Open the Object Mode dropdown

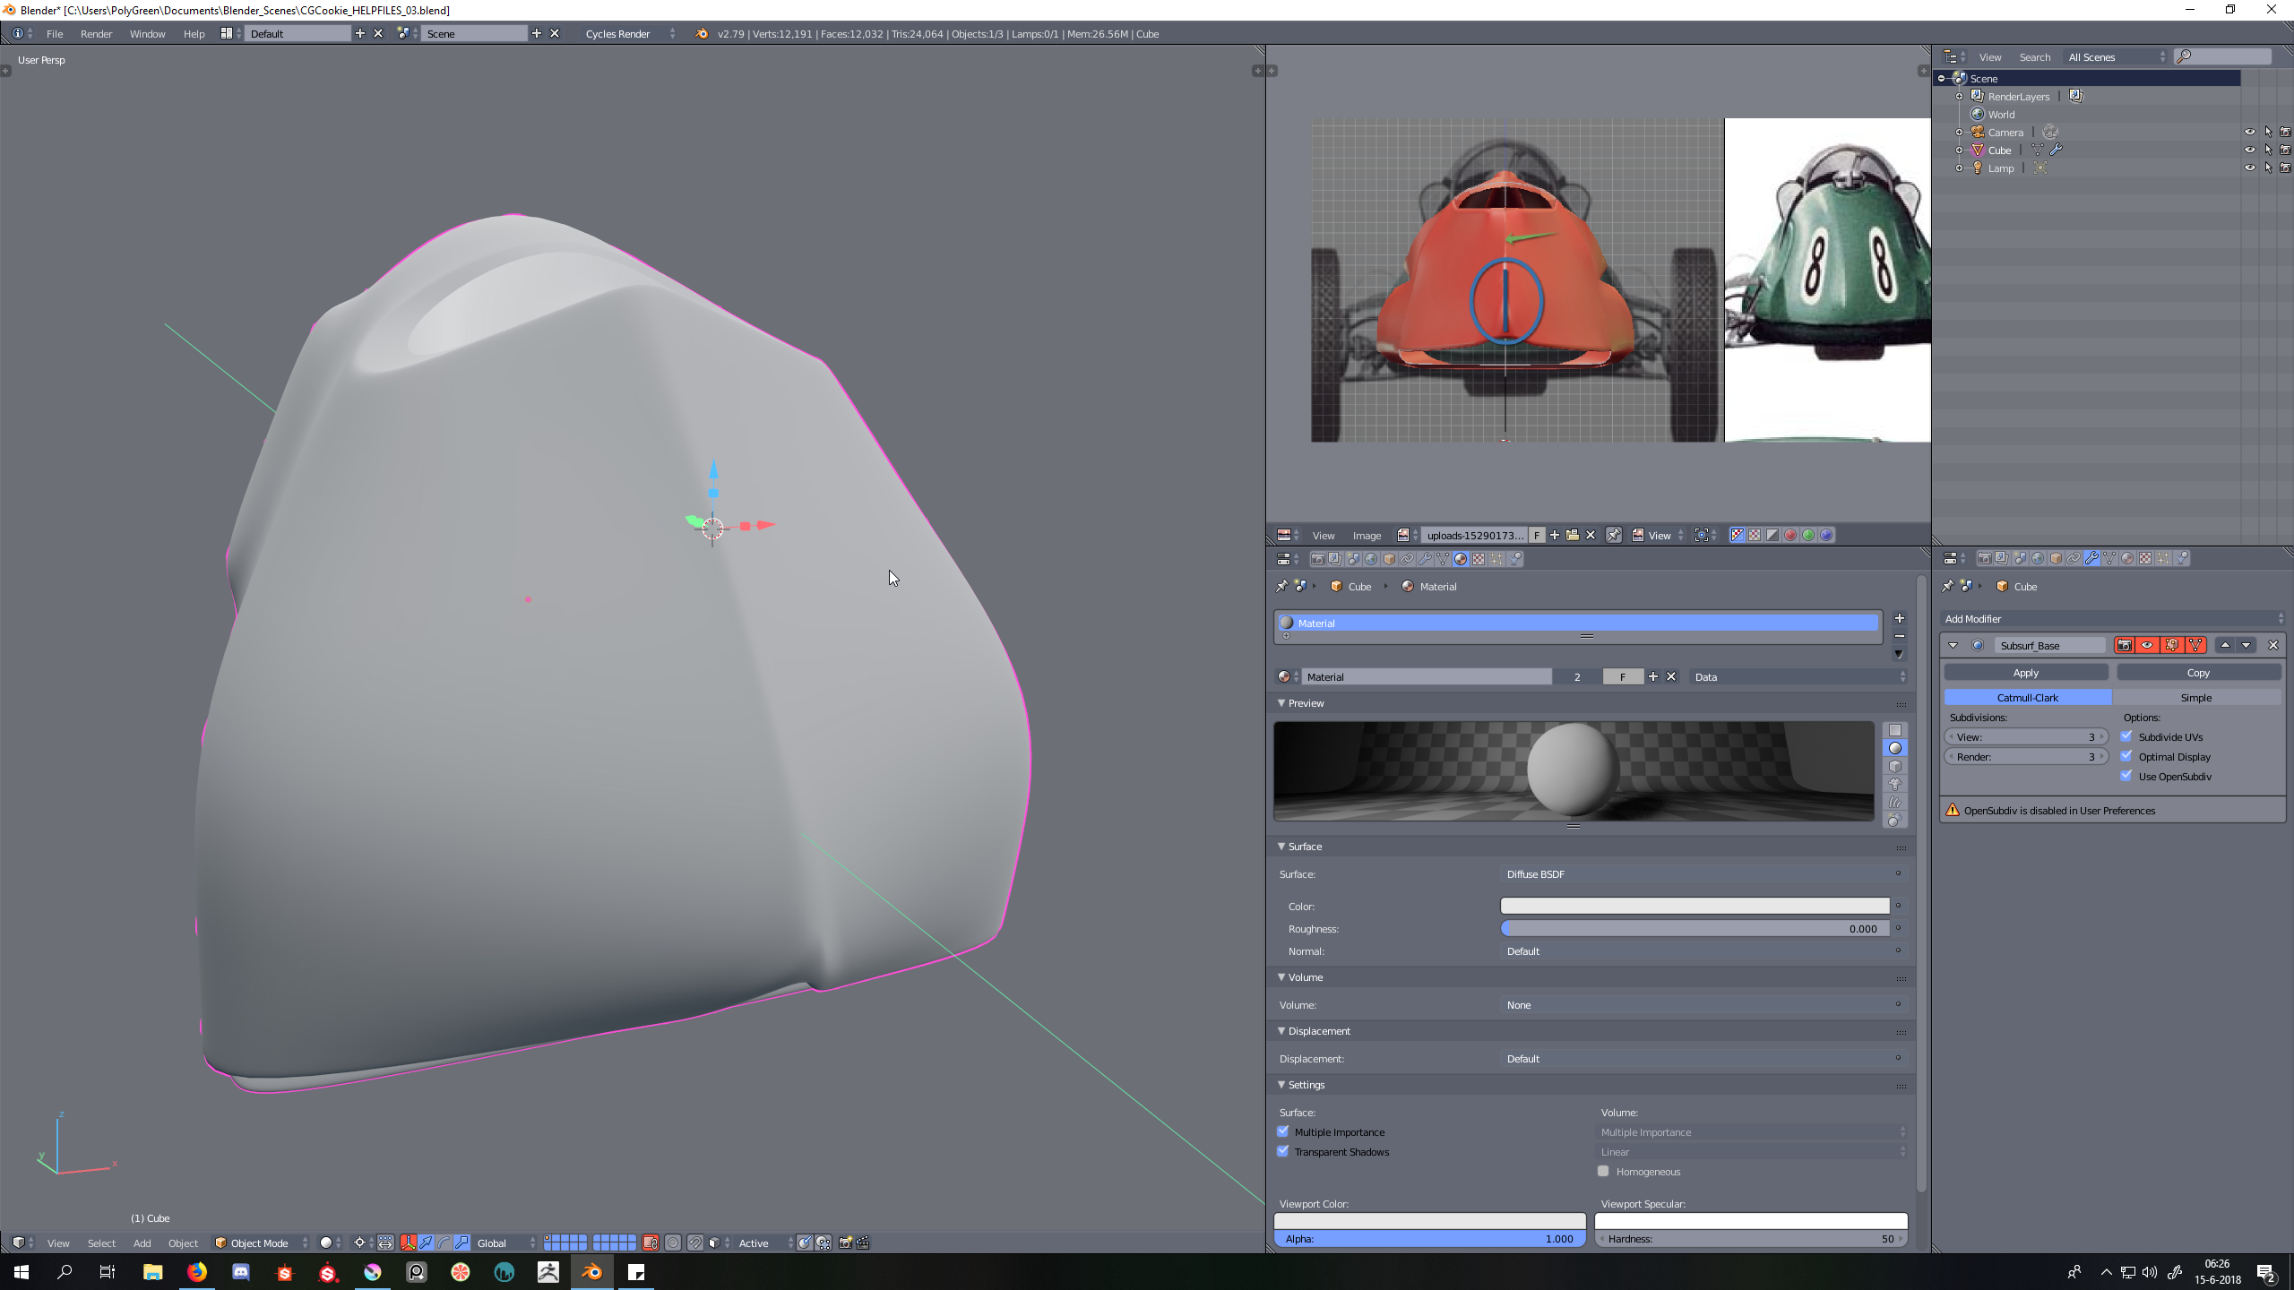[262, 1243]
